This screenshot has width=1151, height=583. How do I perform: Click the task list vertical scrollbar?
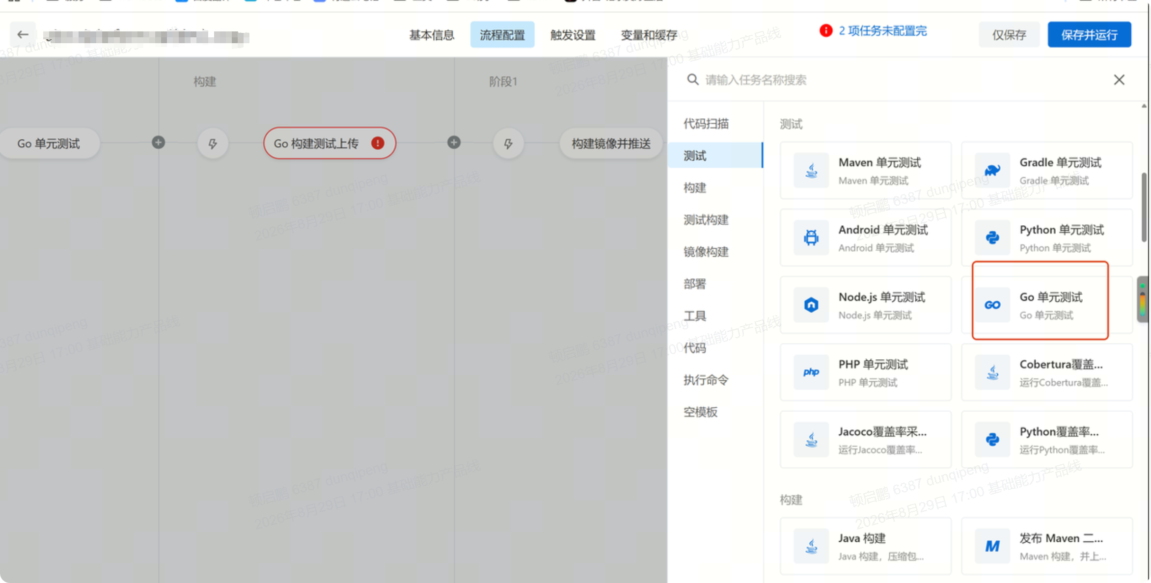pos(1144,207)
